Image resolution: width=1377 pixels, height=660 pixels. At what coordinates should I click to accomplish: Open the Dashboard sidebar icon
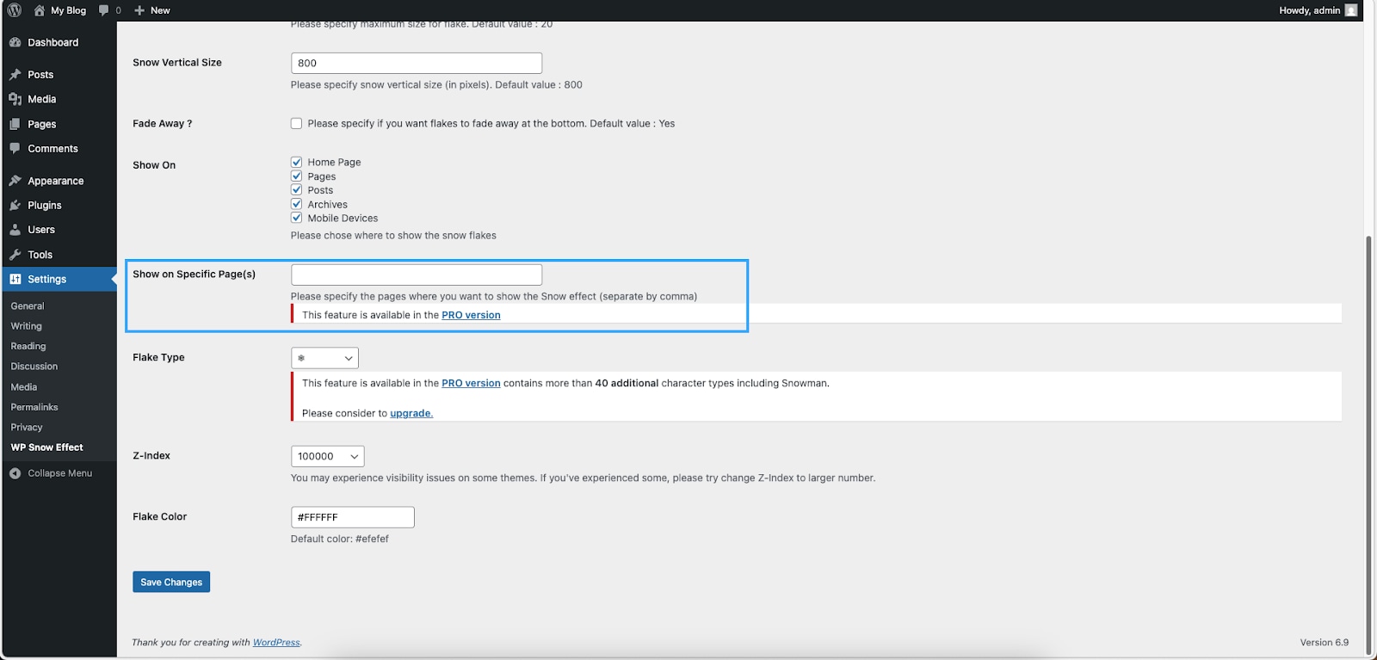(15, 42)
